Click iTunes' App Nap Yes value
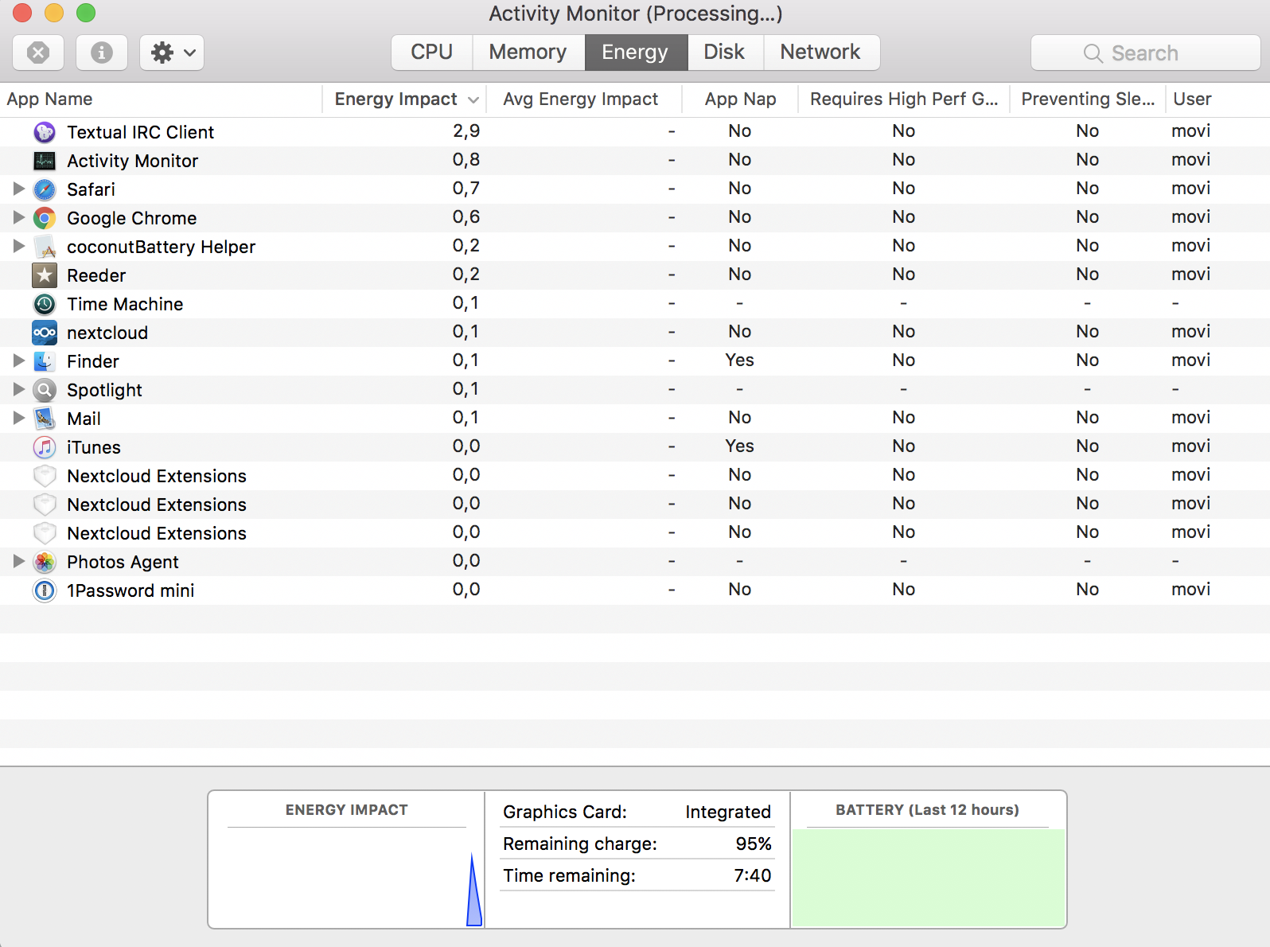Screen dimensions: 1270x947 (740, 446)
